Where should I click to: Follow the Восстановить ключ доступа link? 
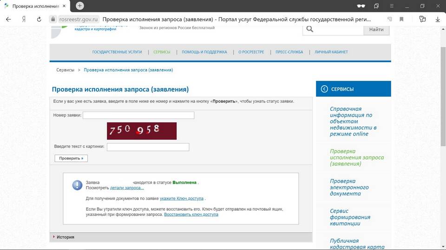(191, 215)
